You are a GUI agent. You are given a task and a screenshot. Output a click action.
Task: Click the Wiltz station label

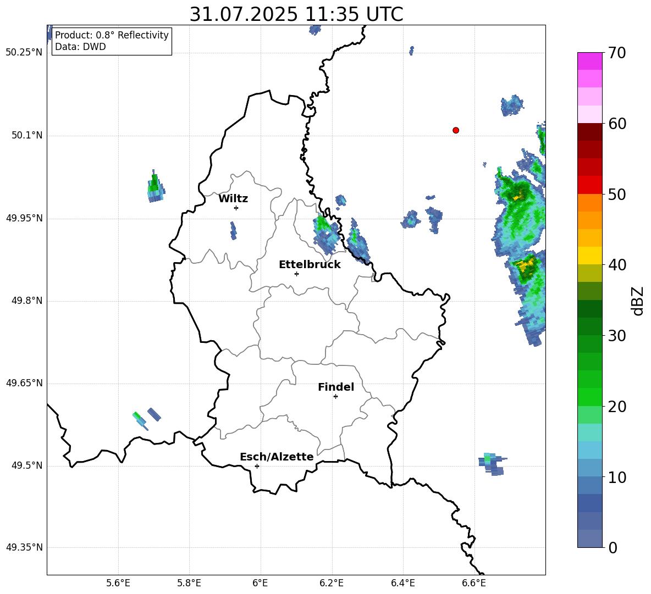click(233, 199)
